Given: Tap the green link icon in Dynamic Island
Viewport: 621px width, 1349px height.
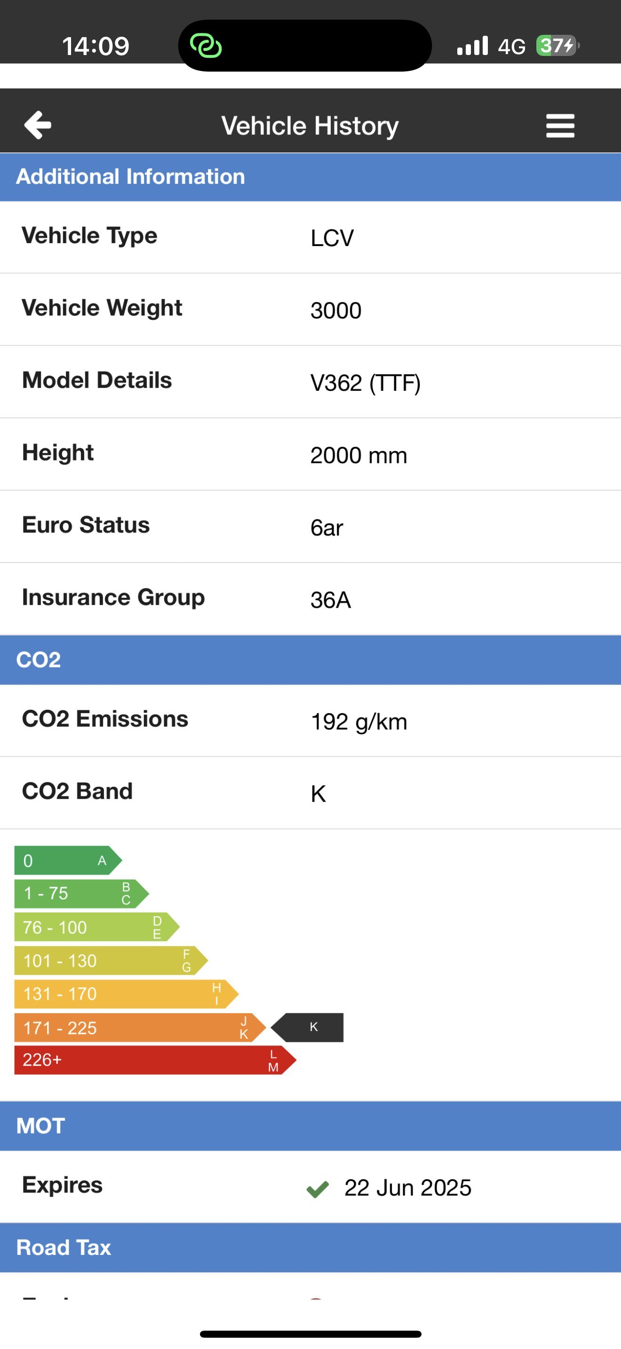Looking at the screenshot, I should click(x=206, y=46).
